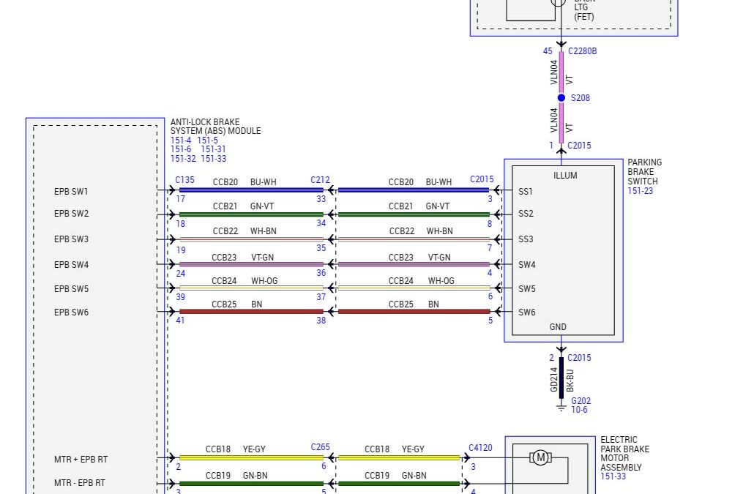Click the S208 splice dot
Screen dimensions: 754x494
point(561,97)
